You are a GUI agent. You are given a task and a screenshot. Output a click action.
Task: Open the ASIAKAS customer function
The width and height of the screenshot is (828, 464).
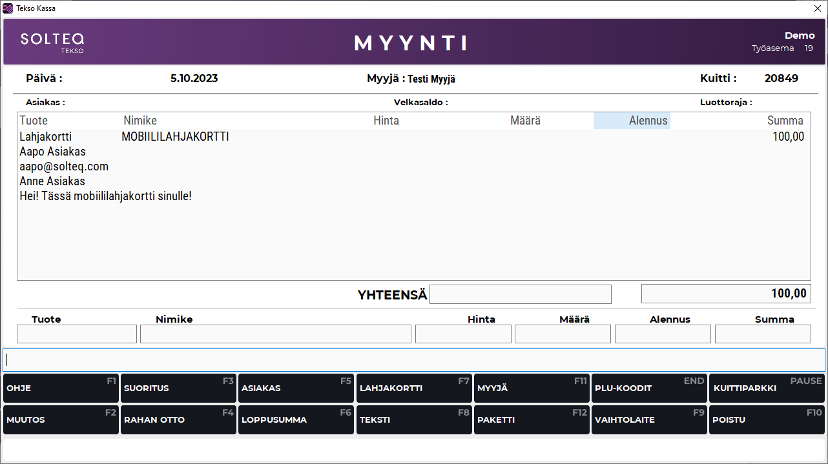(296, 388)
